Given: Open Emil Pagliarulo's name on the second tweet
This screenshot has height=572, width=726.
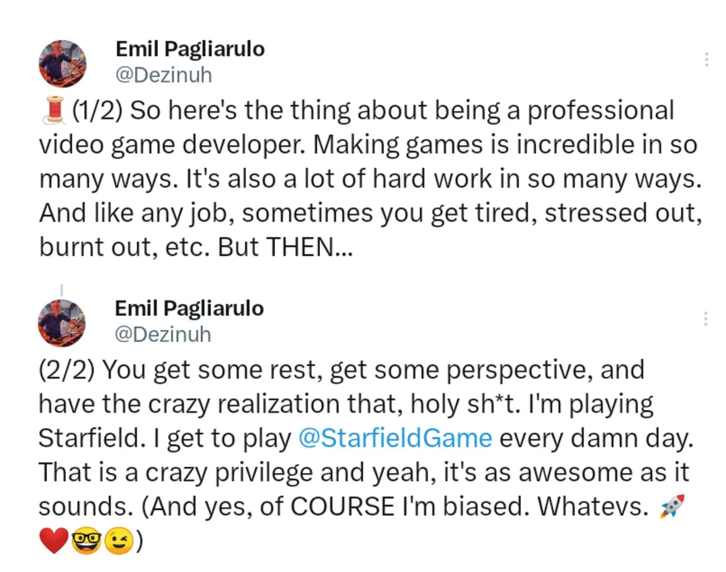Looking at the screenshot, I should tap(190, 309).
